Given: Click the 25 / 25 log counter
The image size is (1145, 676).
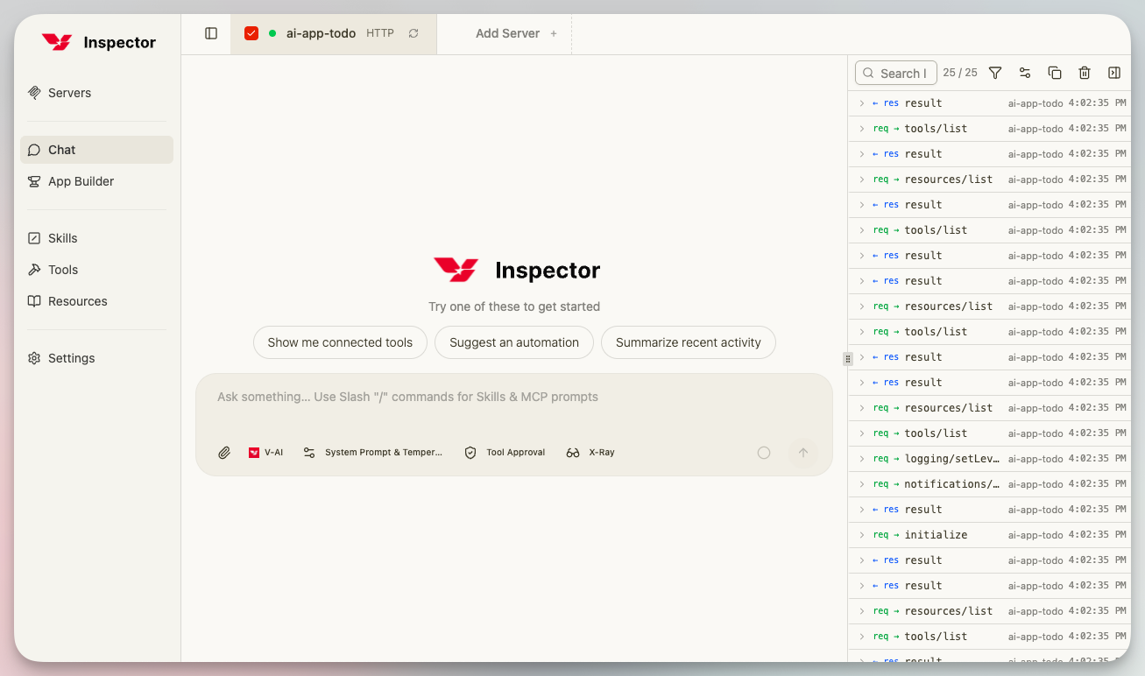Looking at the screenshot, I should point(960,73).
